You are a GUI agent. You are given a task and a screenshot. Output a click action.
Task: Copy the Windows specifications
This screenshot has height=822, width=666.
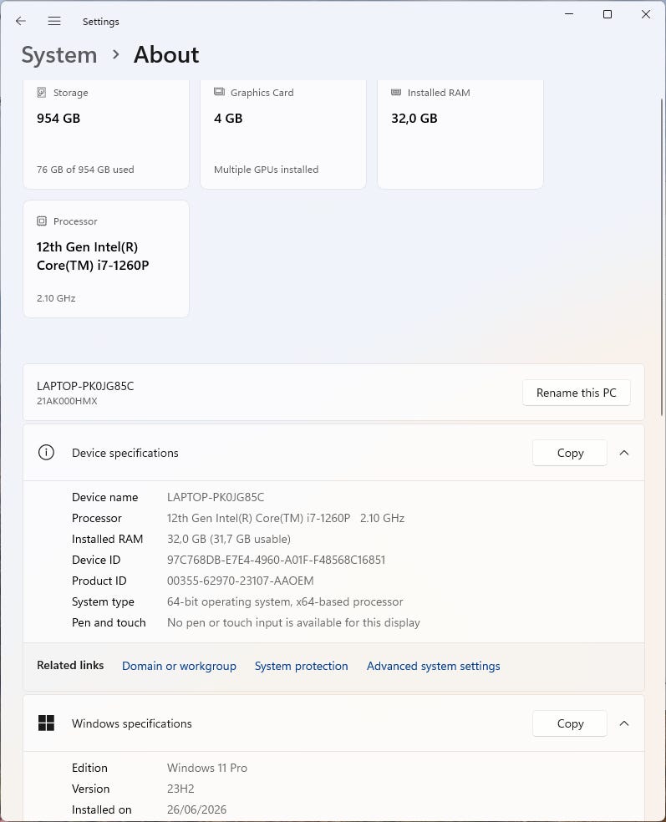pyautogui.click(x=570, y=723)
